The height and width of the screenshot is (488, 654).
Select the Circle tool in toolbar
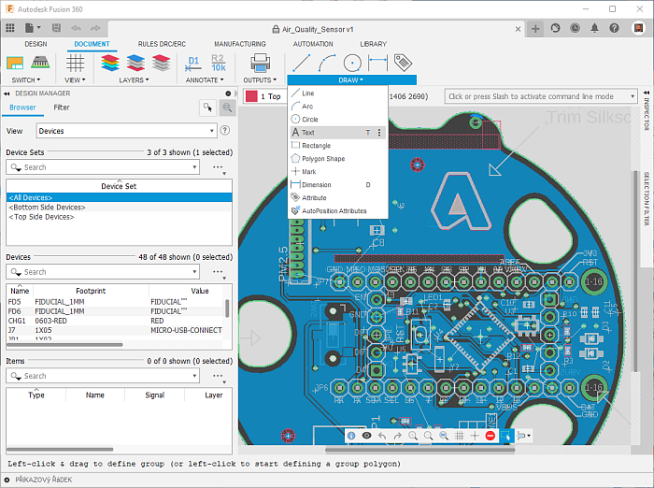(x=352, y=63)
